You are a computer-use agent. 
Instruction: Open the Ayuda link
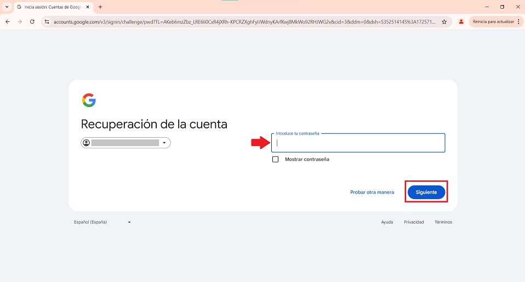[387, 222]
